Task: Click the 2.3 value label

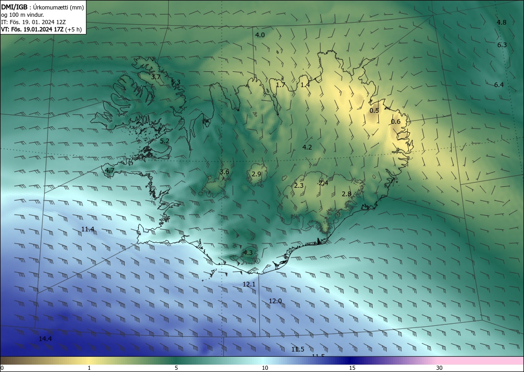Action: pos(299,186)
